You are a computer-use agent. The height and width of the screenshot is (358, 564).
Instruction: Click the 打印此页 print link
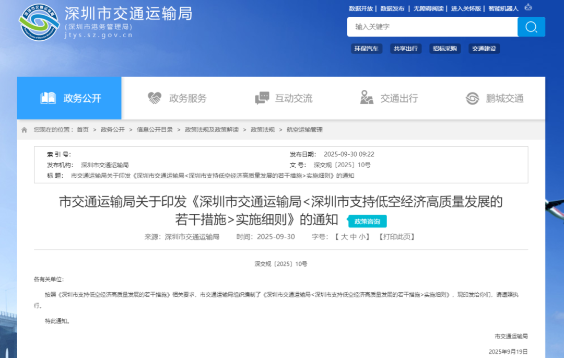coord(396,237)
